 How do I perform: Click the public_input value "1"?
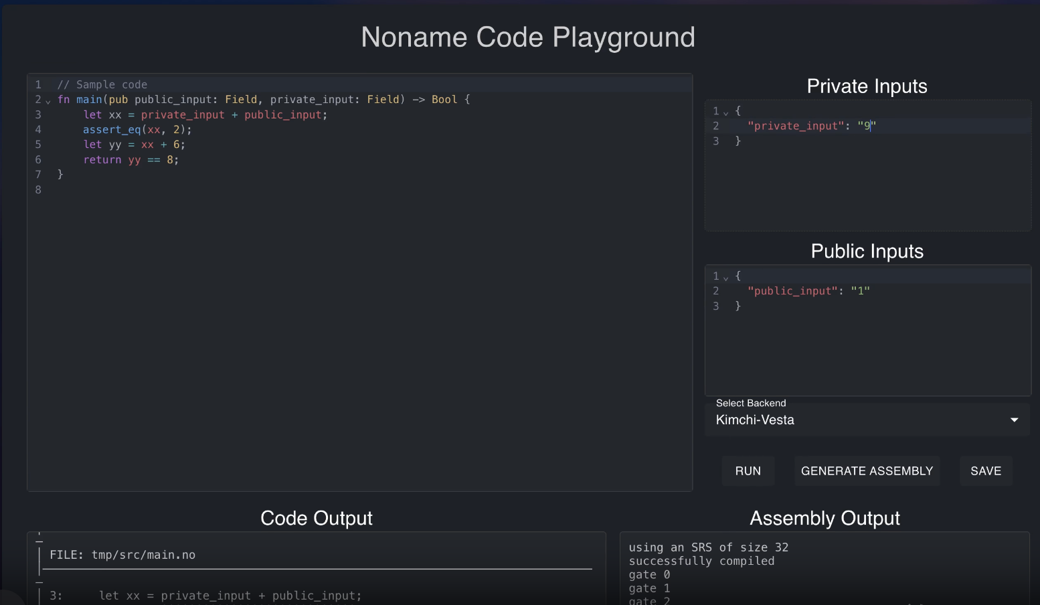(860, 291)
